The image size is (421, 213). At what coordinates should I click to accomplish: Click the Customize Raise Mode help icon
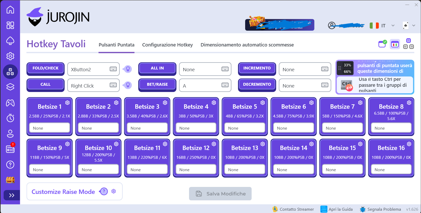tap(104, 191)
